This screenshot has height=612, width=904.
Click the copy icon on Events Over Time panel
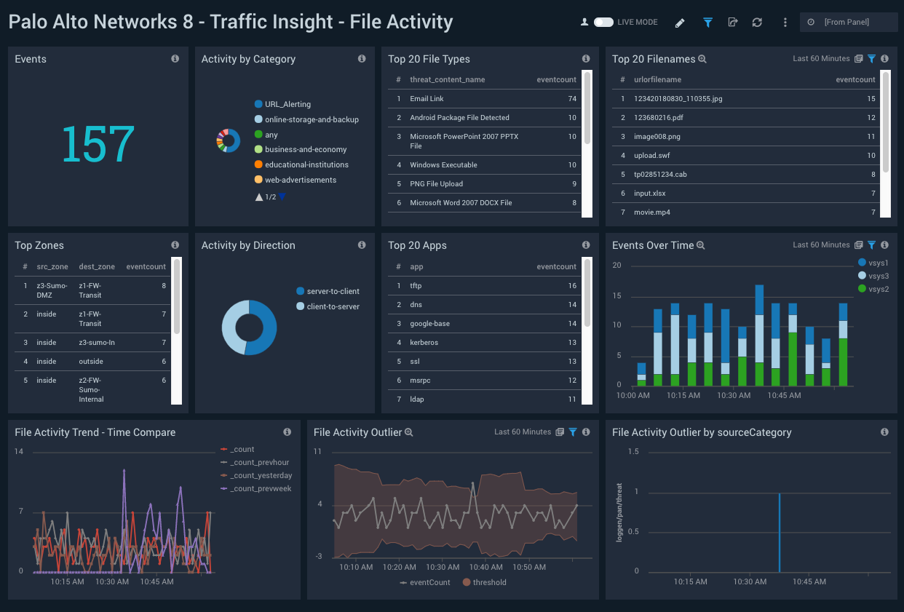(859, 245)
